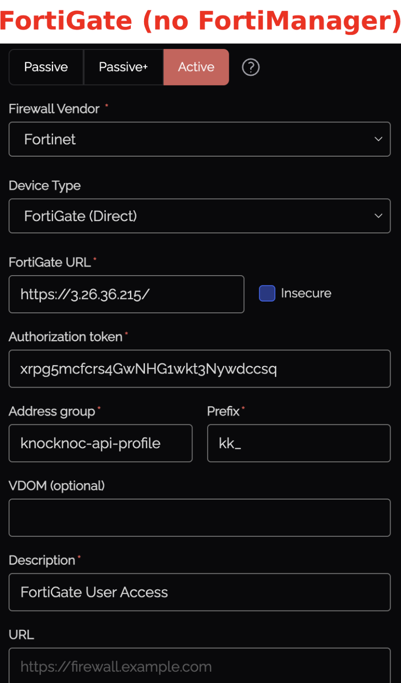
Task: Click the chevron arrow in Device Type box
Action: [378, 216]
